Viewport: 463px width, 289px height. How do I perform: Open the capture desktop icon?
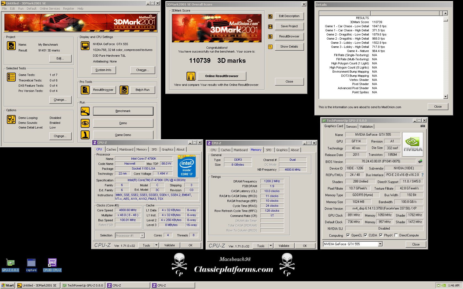pyautogui.click(x=31, y=265)
